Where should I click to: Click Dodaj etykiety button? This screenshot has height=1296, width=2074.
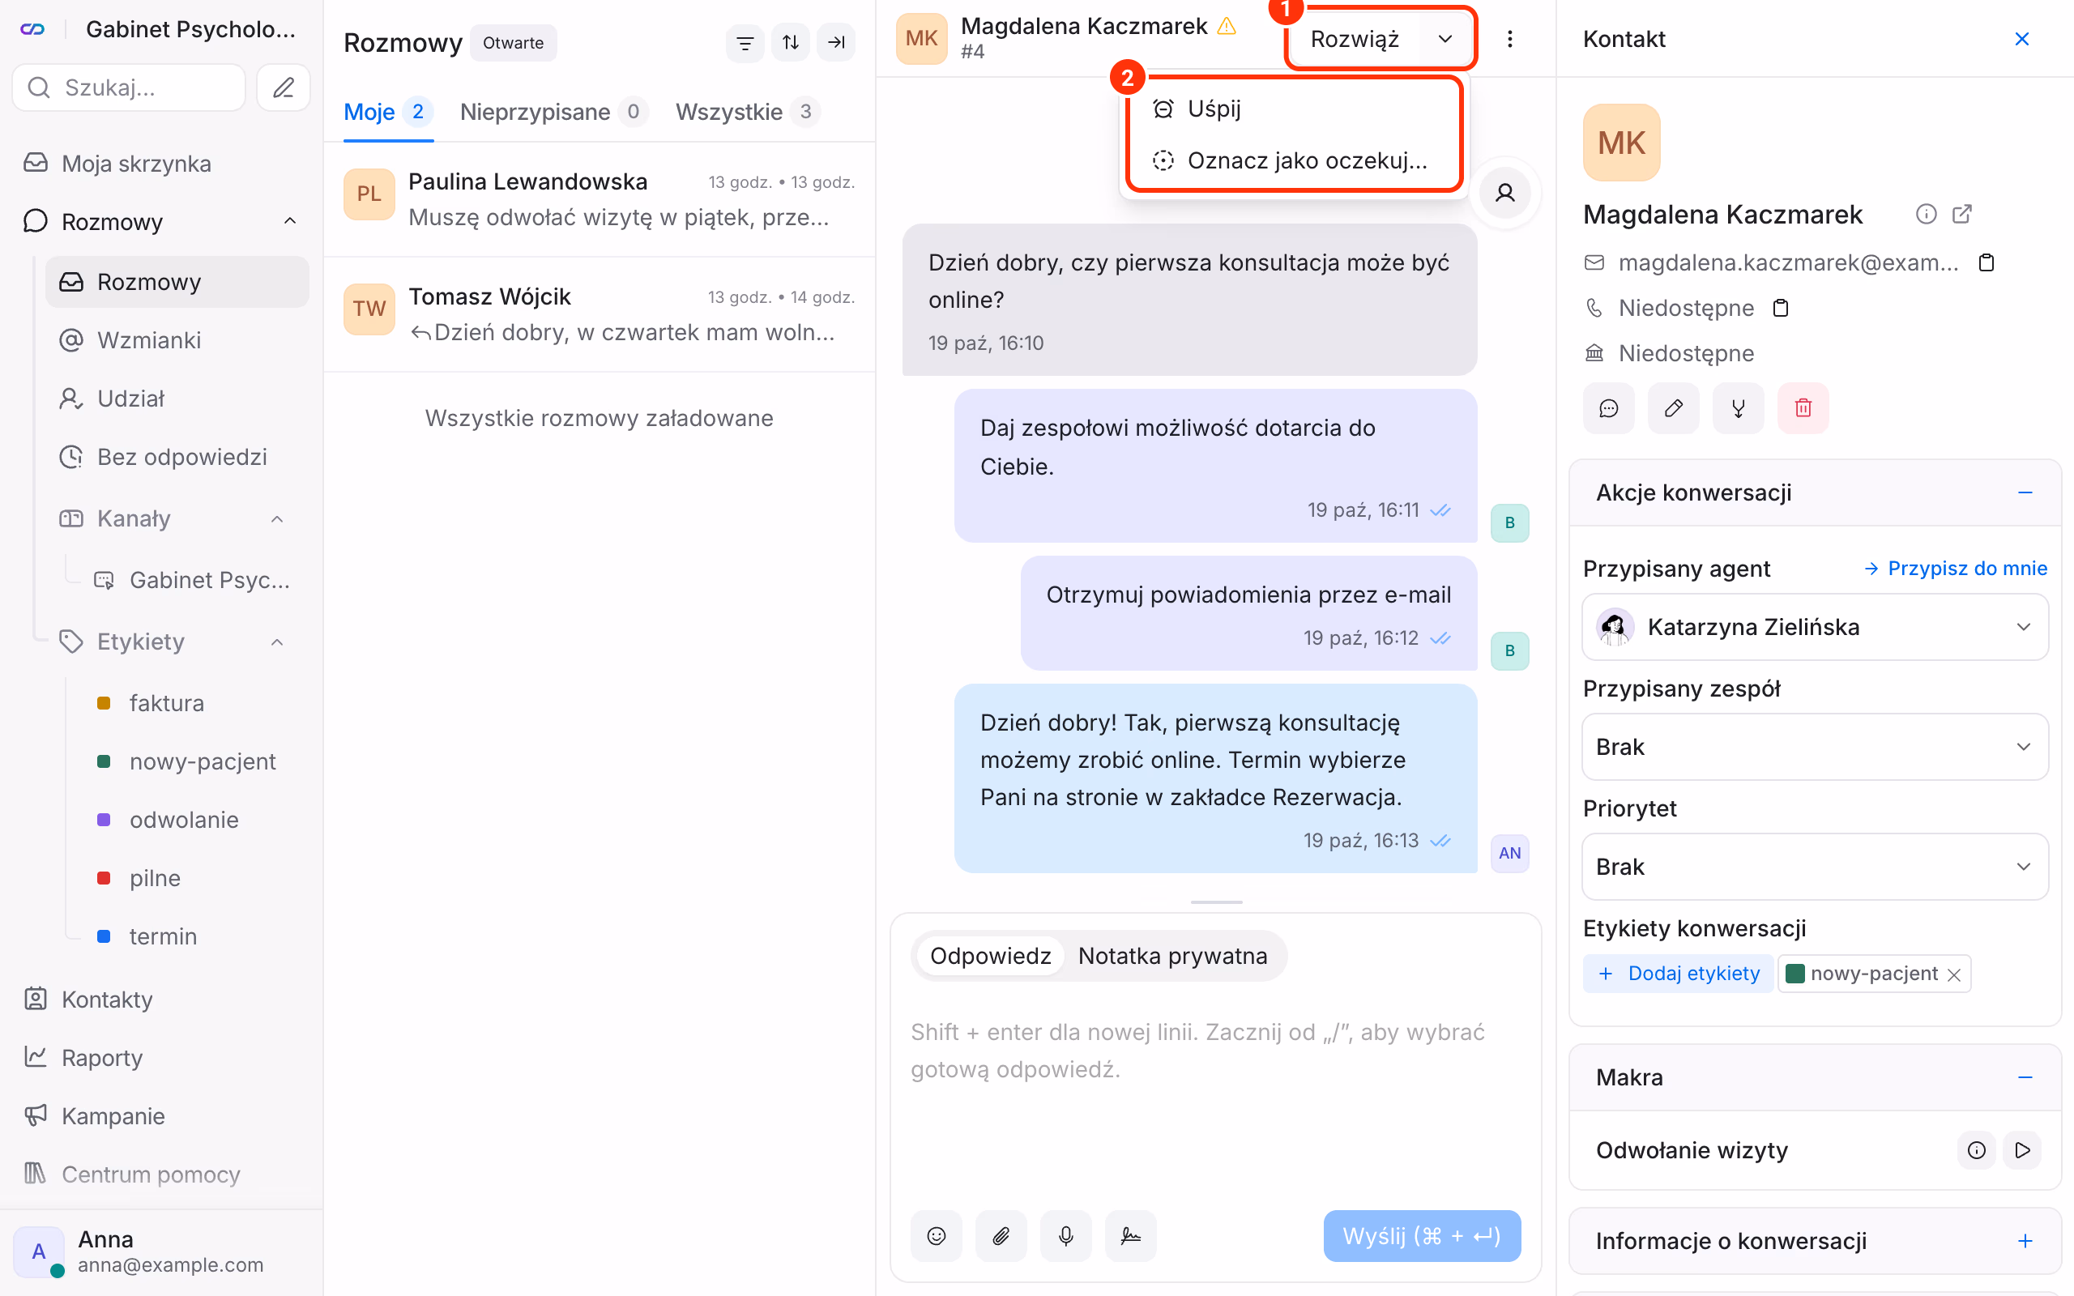click(x=1678, y=973)
